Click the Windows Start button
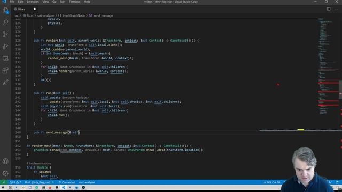This screenshot has width=342, height=192. [x=3, y=187]
